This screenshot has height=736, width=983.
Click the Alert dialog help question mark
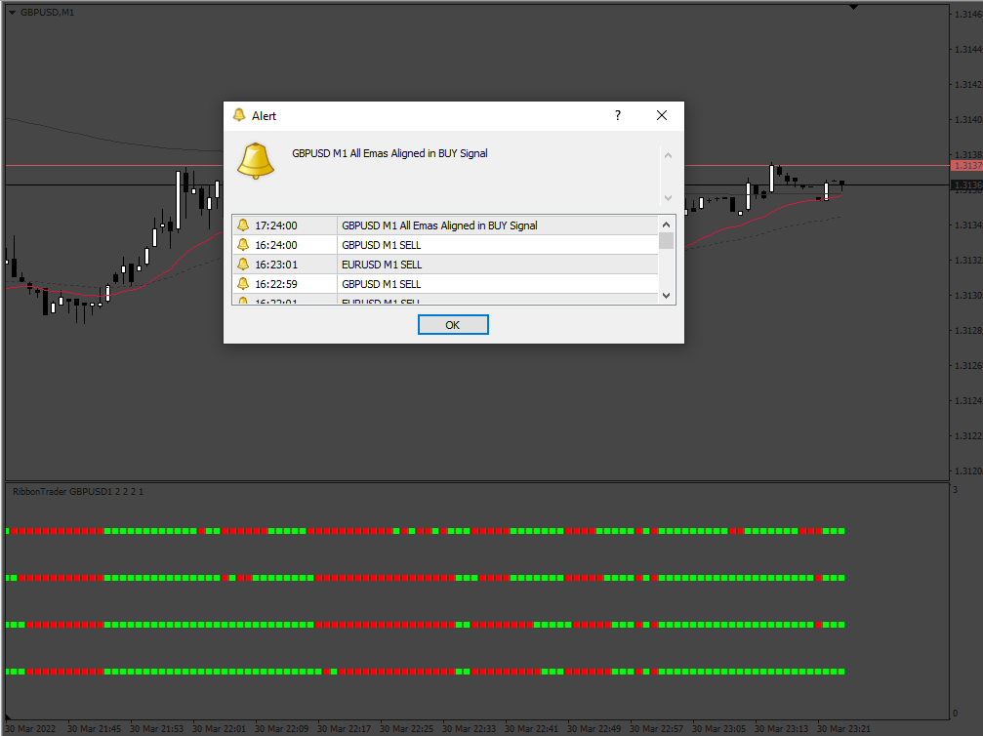tap(618, 115)
